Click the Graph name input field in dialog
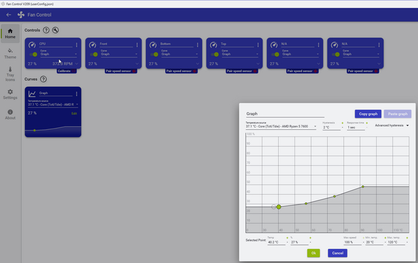Viewport: 418px width, 263px height. (x=285, y=114)
